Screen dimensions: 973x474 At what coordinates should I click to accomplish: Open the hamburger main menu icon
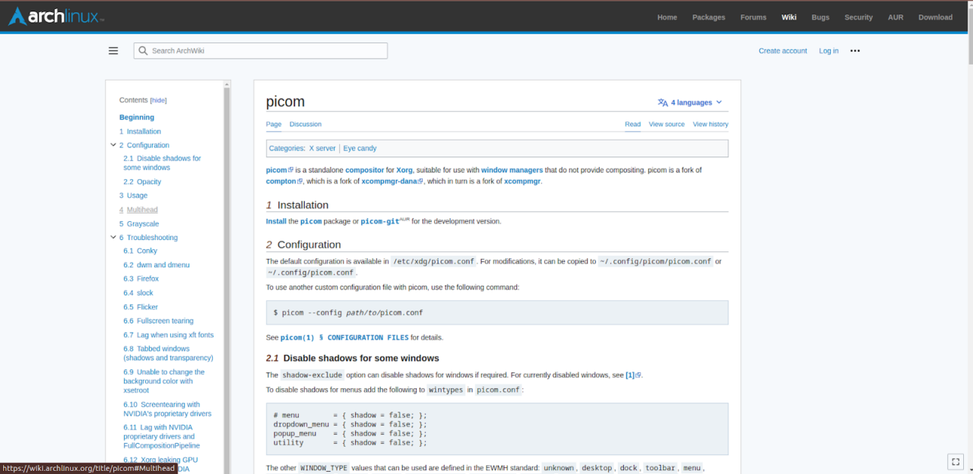[113, 50]
